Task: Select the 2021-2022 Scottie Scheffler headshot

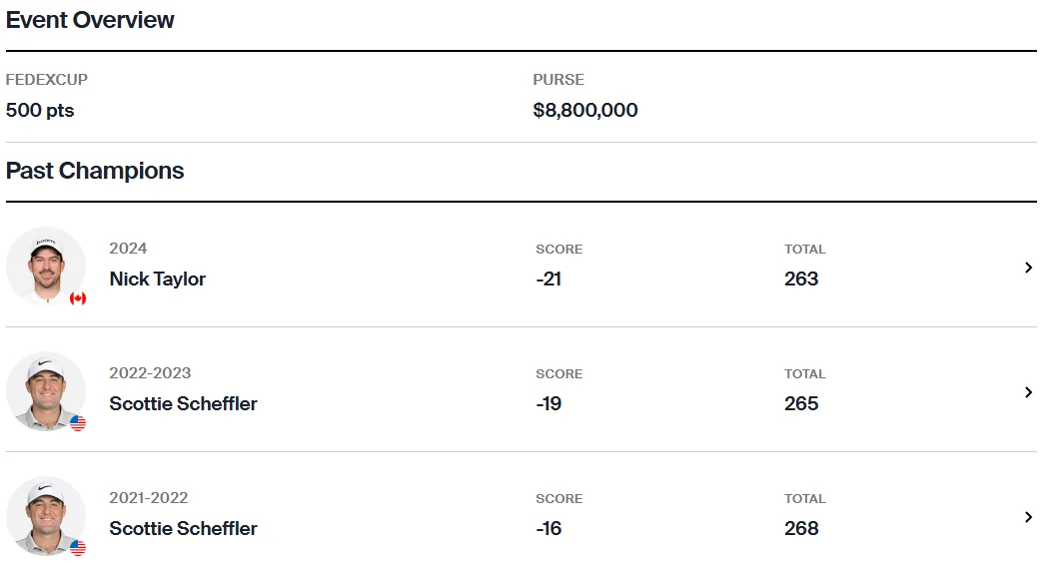Action: [x=45, y=515]
